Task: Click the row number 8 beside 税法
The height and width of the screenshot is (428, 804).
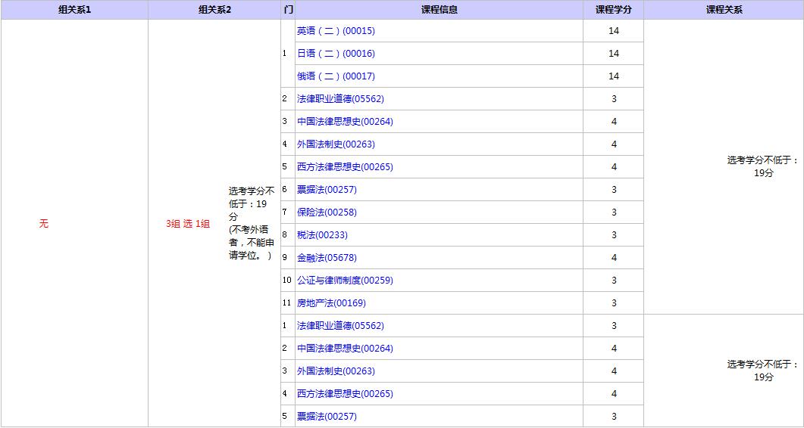Action: click(x=285, y=235)
